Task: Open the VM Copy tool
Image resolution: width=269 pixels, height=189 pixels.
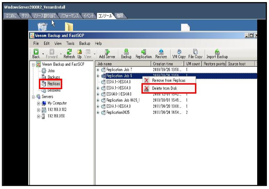Action: click(x=179, y=54)
